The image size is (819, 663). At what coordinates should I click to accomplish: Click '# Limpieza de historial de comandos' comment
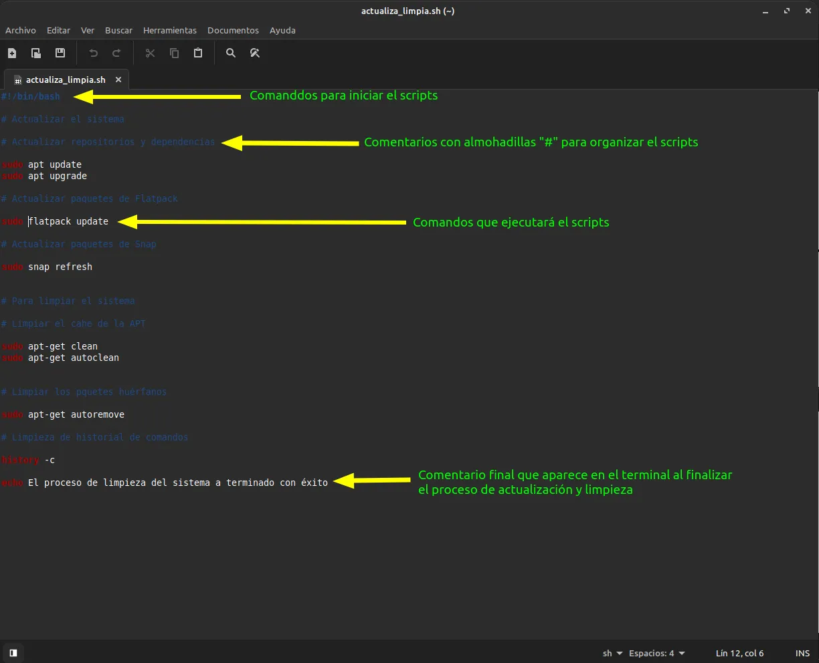[95, 437]
